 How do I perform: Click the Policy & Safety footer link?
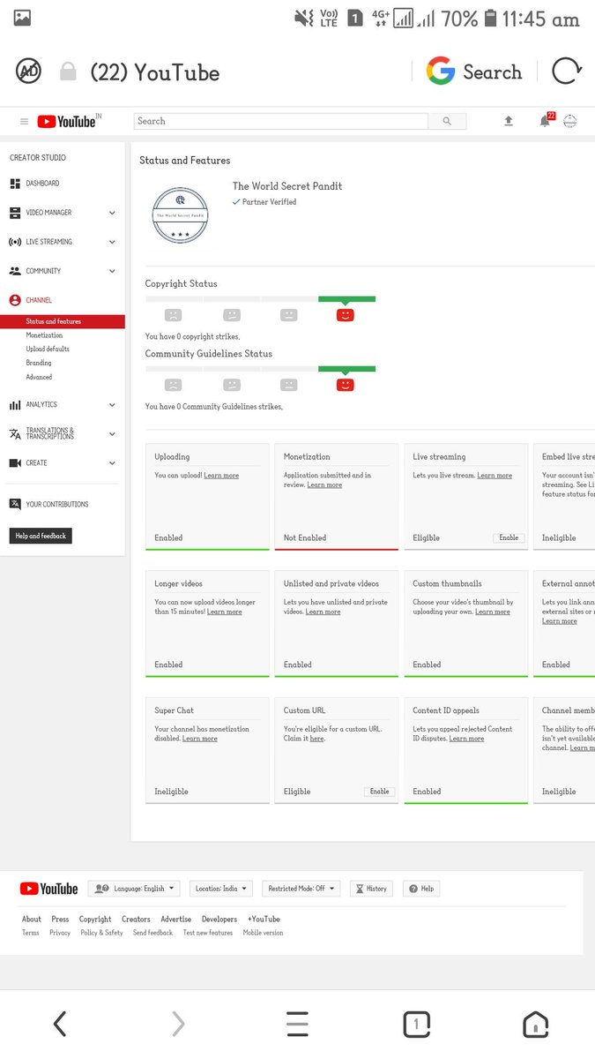click(x=101, y=933)
